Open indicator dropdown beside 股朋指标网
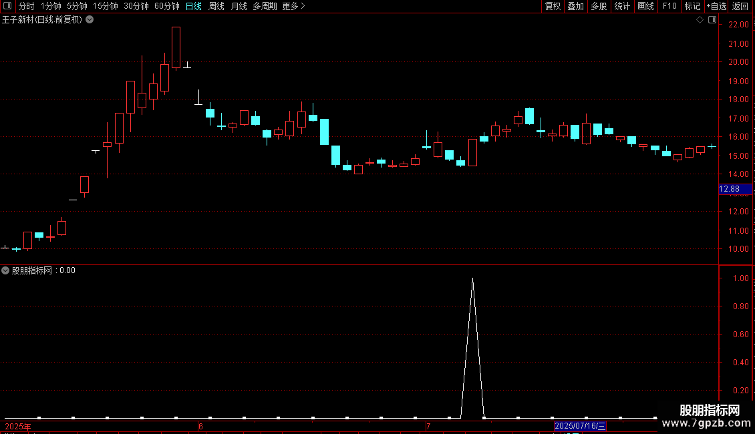The image size is (755, 434). 5,270
